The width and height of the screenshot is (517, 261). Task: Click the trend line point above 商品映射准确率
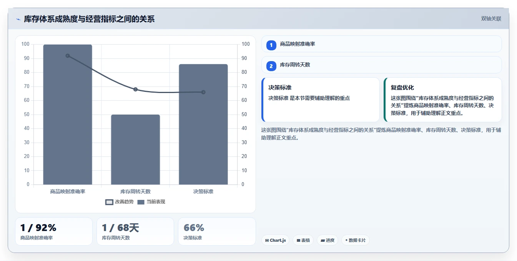(x=68, y=56)
